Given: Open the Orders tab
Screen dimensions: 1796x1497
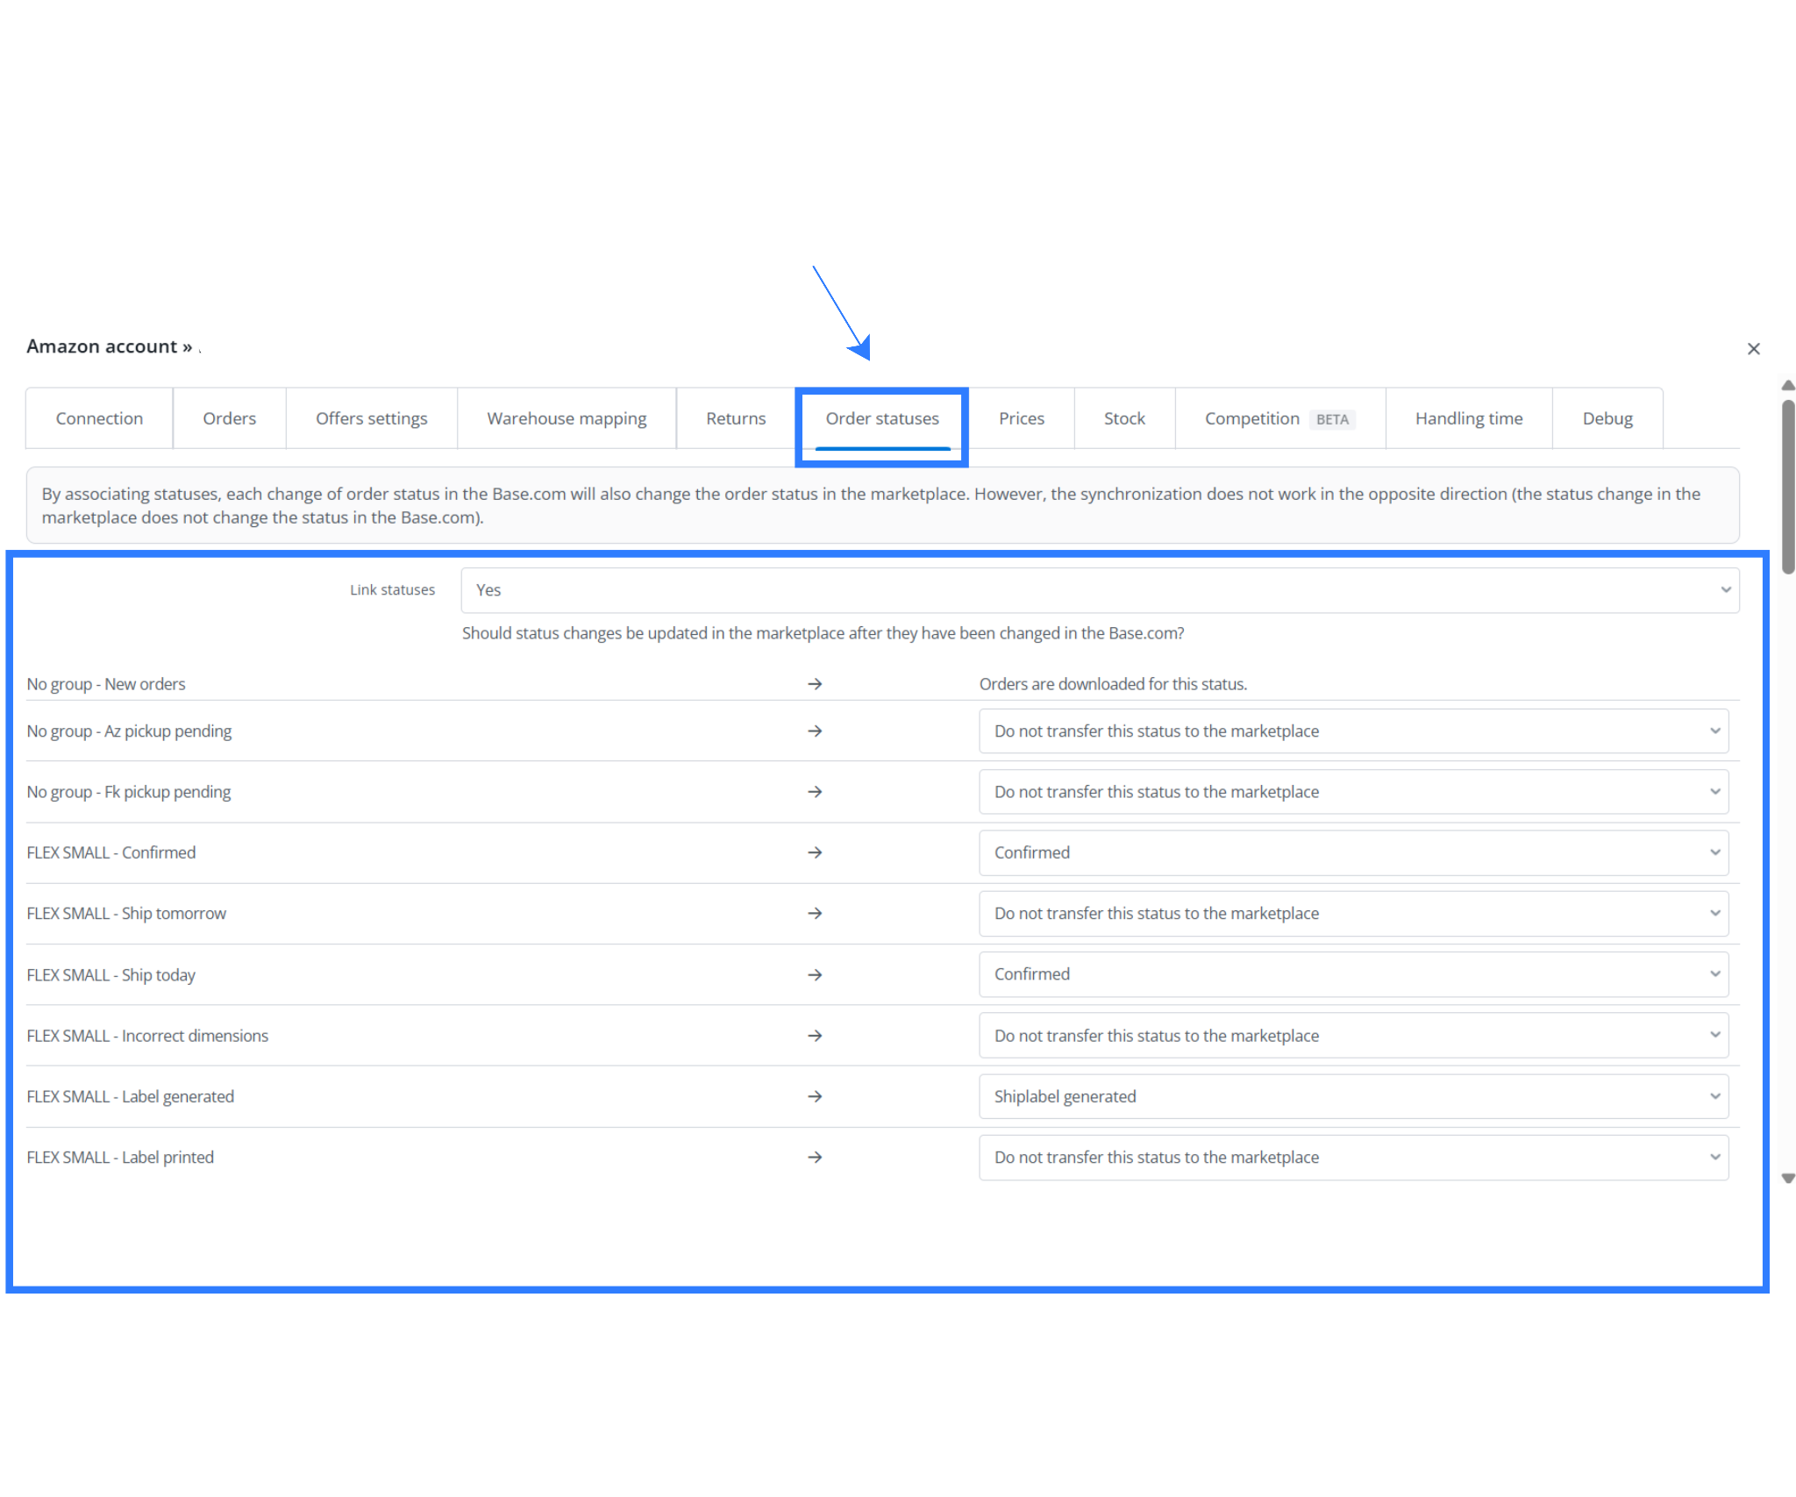Looking at the screenshot, I should coord(229,418).
